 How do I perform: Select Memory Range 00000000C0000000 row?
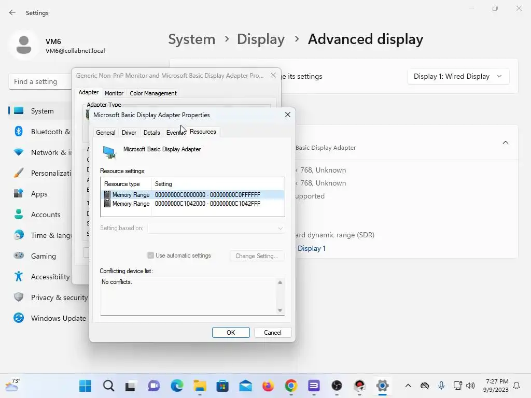pos(193,195)
